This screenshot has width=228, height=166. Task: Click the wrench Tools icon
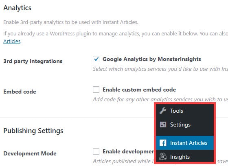coord(163,111)
